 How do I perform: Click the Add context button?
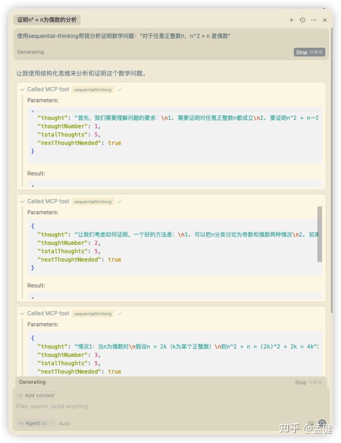[37, 395]
